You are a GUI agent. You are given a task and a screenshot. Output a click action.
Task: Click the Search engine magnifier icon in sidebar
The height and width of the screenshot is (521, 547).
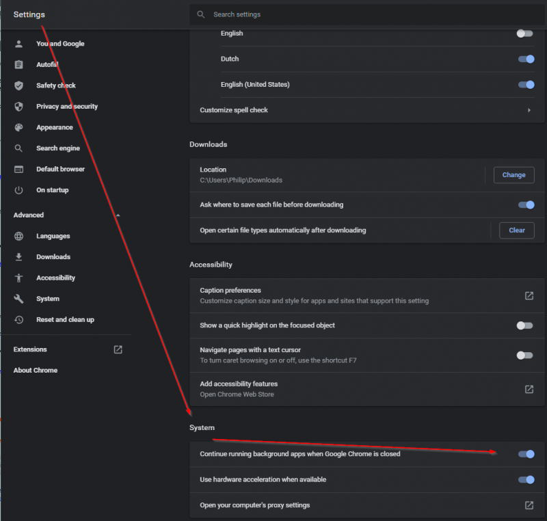coord(19,148)
